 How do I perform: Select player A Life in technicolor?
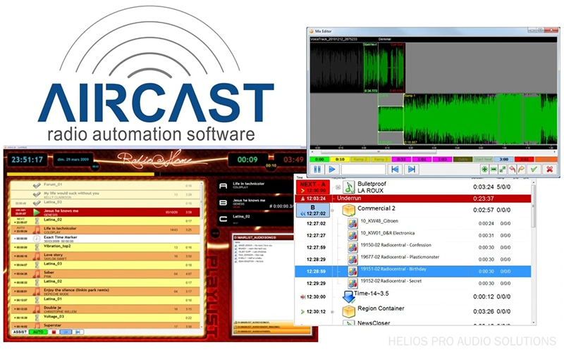click(x=255, y=186)
